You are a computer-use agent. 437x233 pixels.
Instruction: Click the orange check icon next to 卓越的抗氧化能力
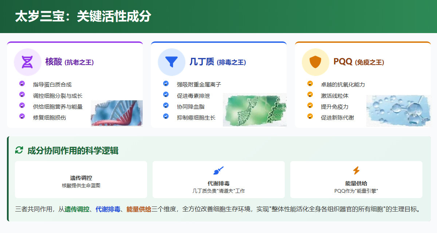tap(310, 84)
